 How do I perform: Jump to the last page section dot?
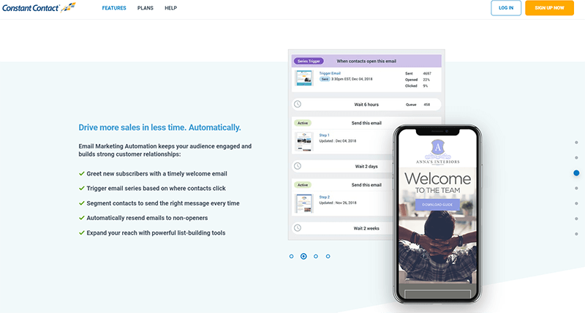576,234
